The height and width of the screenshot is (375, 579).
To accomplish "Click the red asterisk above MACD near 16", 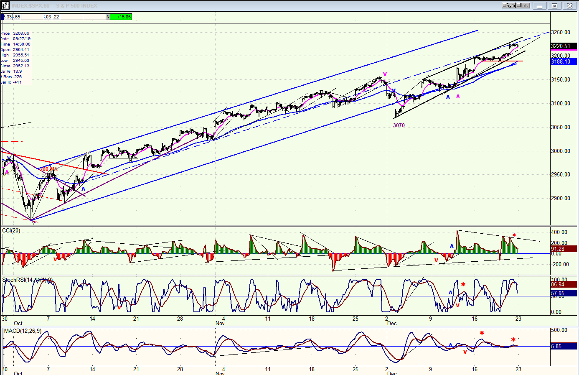I will coord(482,333).
